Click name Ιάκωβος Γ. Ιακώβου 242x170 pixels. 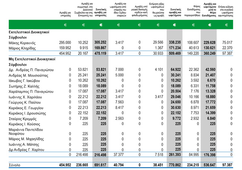point(24,81)
